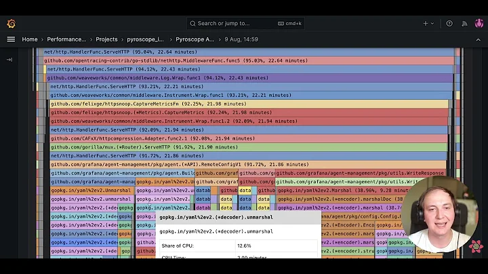Go to Home breadcrumb
This screenshot has width=488, height=274.
point(30,39)
